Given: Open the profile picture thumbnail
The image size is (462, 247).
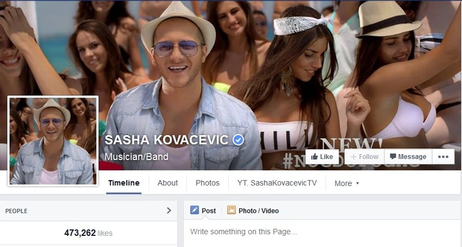Looking at the screenshot, I should pos(53,141).
